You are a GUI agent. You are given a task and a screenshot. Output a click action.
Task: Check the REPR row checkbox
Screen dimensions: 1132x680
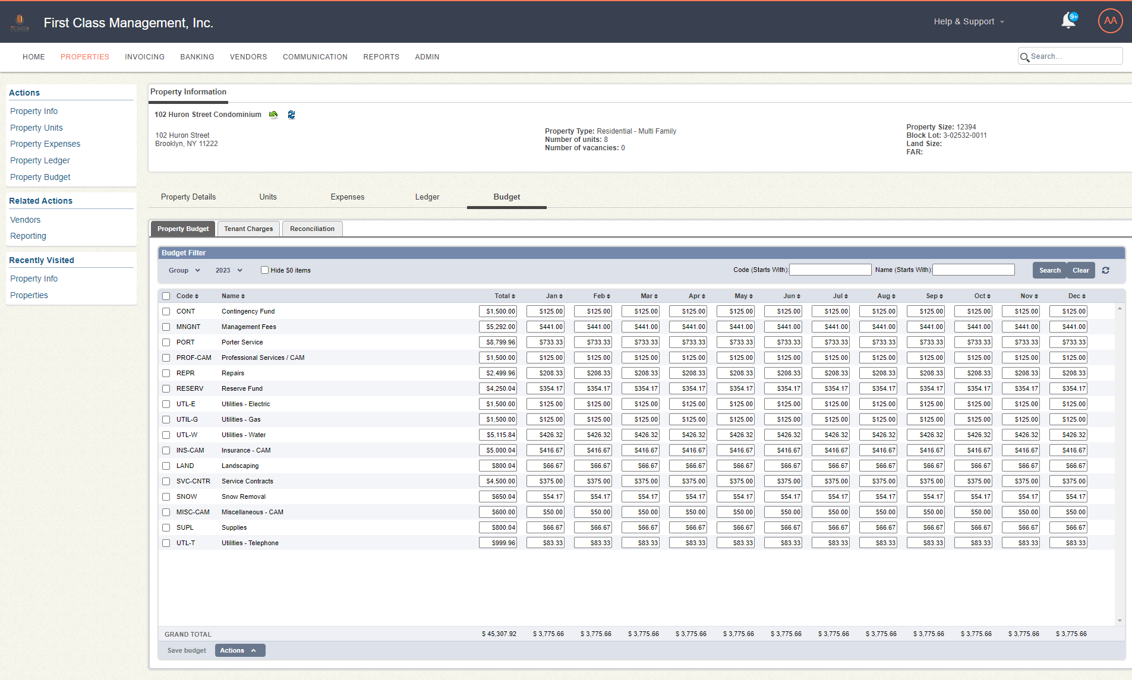point(166,374)
